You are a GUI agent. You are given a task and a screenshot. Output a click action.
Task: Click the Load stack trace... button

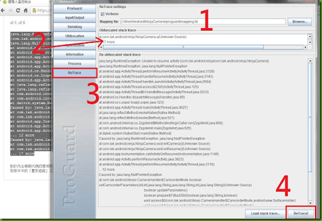coord(265,213)
